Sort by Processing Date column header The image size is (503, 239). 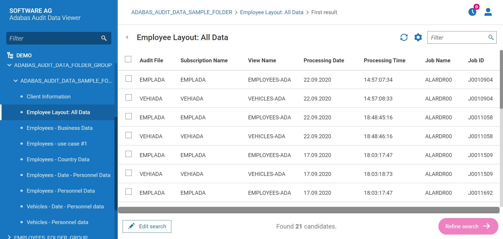coord(324,60)
